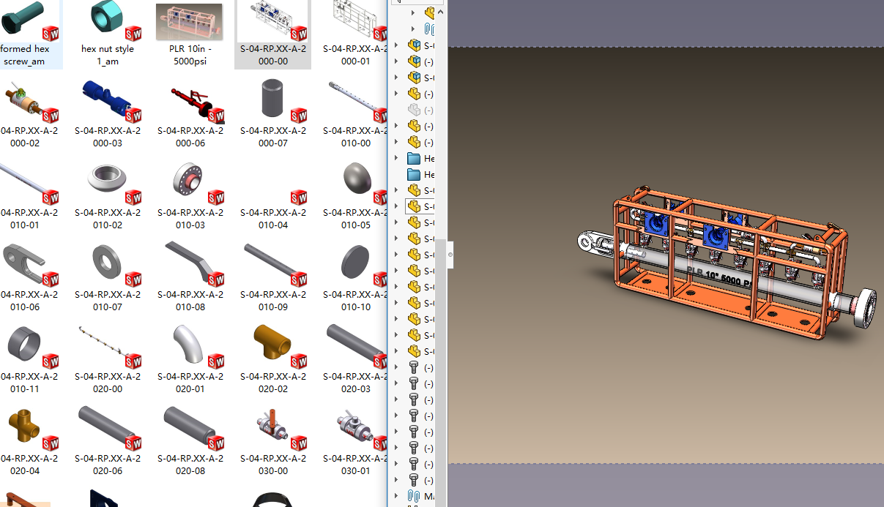Select the S-04-RP.XX-A-2020-06 pipe part
The width and height of the screenshot is (884, 507).
[x=108, y=442]
